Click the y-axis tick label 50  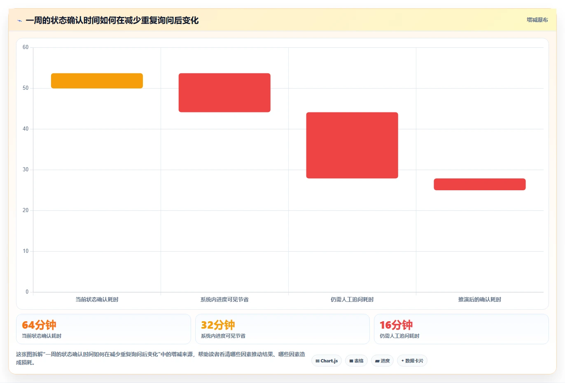click(x=26, y=88)
